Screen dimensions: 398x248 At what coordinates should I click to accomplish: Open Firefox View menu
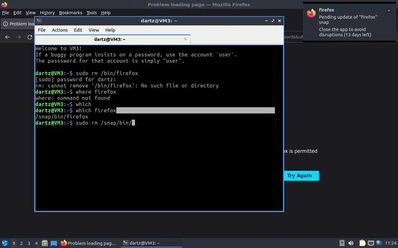[x=30, y=13]
